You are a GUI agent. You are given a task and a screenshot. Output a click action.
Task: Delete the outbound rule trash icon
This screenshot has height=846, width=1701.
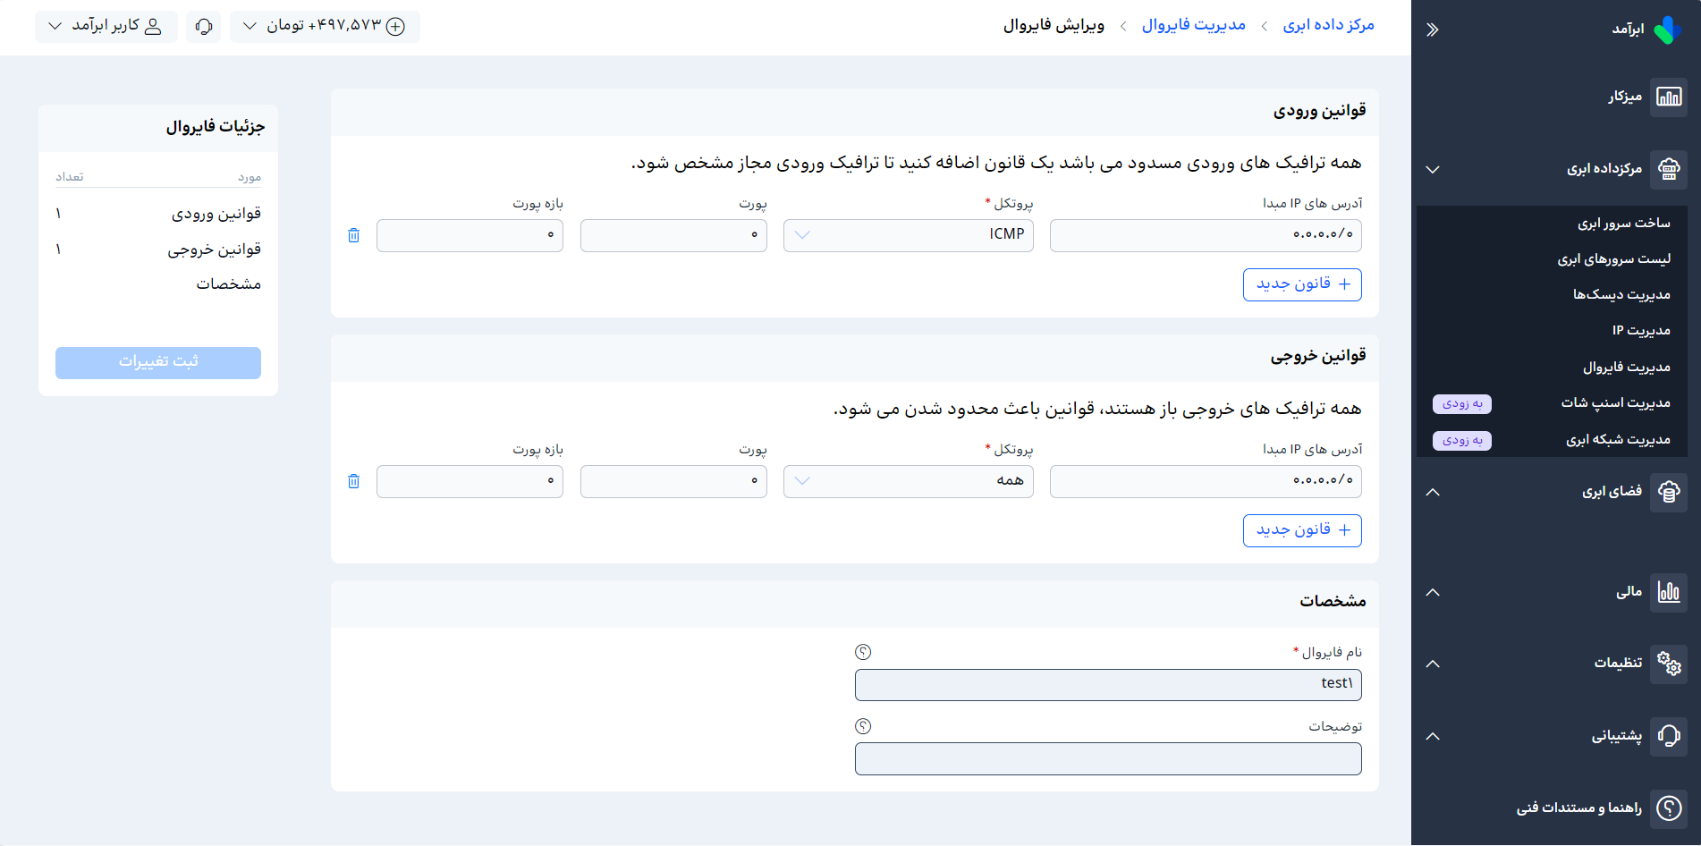pyautogui.click(x=353, y=481)
